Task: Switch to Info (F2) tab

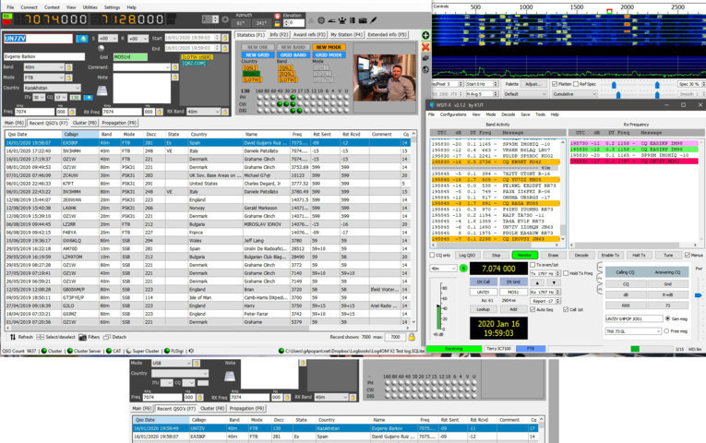Action: (279, 35)
